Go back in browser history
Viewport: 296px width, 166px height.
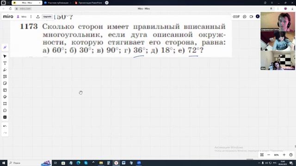(4, 9)
